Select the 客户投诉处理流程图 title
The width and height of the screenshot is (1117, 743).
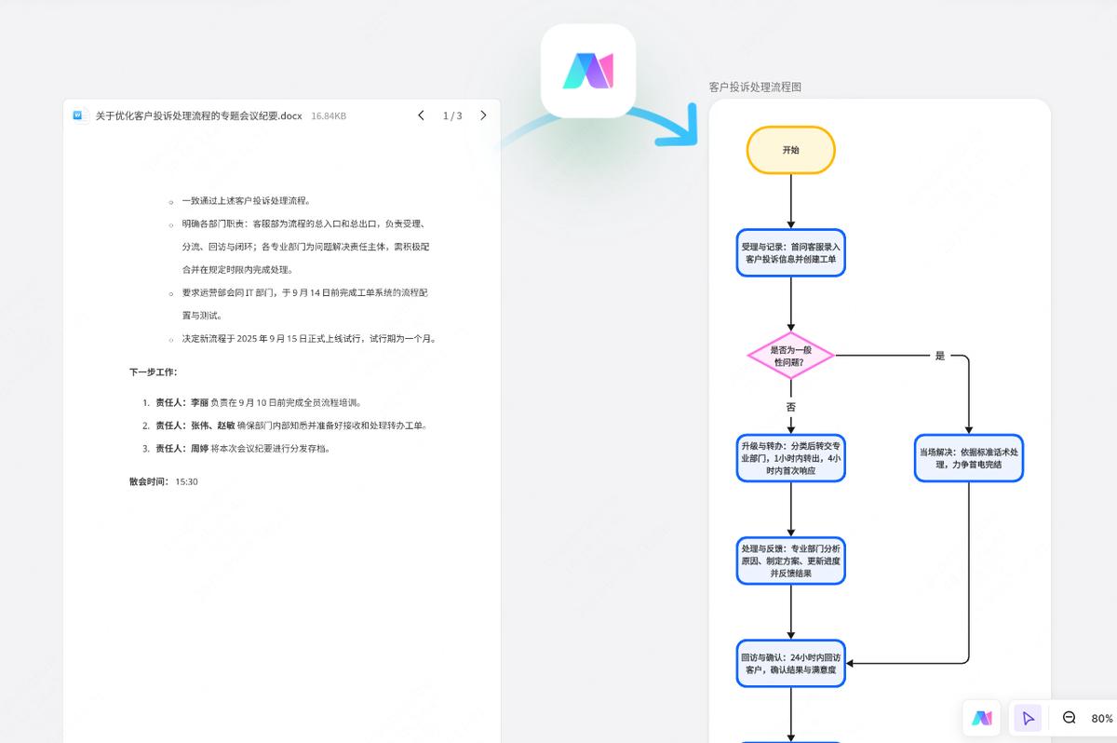[x=756, y=86]
